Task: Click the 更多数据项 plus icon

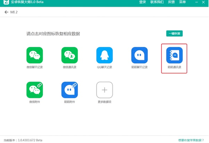Action: tap(104, 90)
